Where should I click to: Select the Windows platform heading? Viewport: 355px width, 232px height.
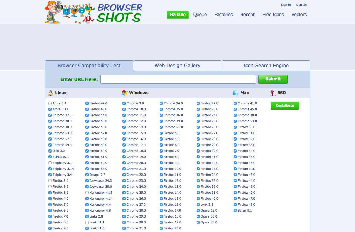point(139,93)
